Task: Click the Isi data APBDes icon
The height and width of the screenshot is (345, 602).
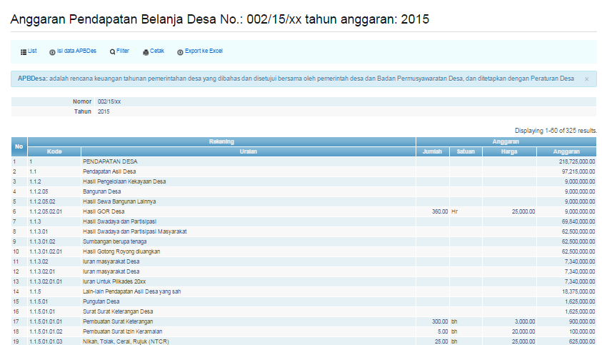Action: coord(52,52)
